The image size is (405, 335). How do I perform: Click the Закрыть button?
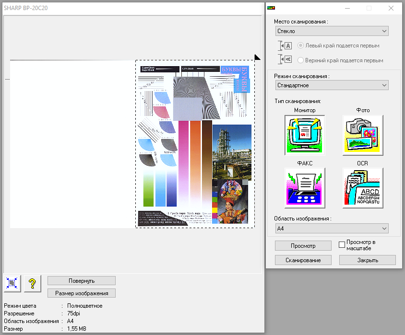click(x=368, y=260)
